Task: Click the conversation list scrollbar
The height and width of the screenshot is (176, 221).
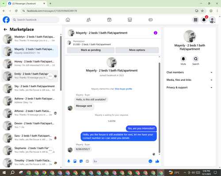Action: [x=61, y=63]
